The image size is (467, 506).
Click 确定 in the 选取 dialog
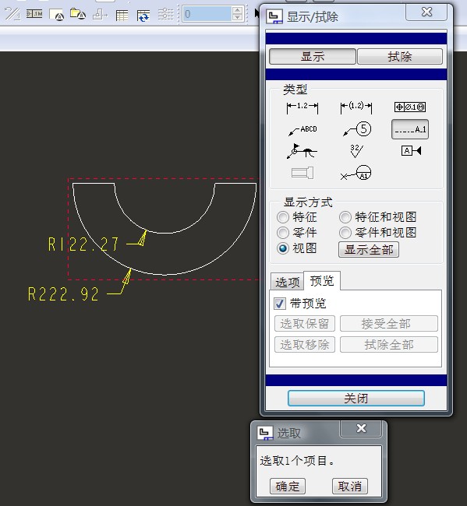(288, 486)
